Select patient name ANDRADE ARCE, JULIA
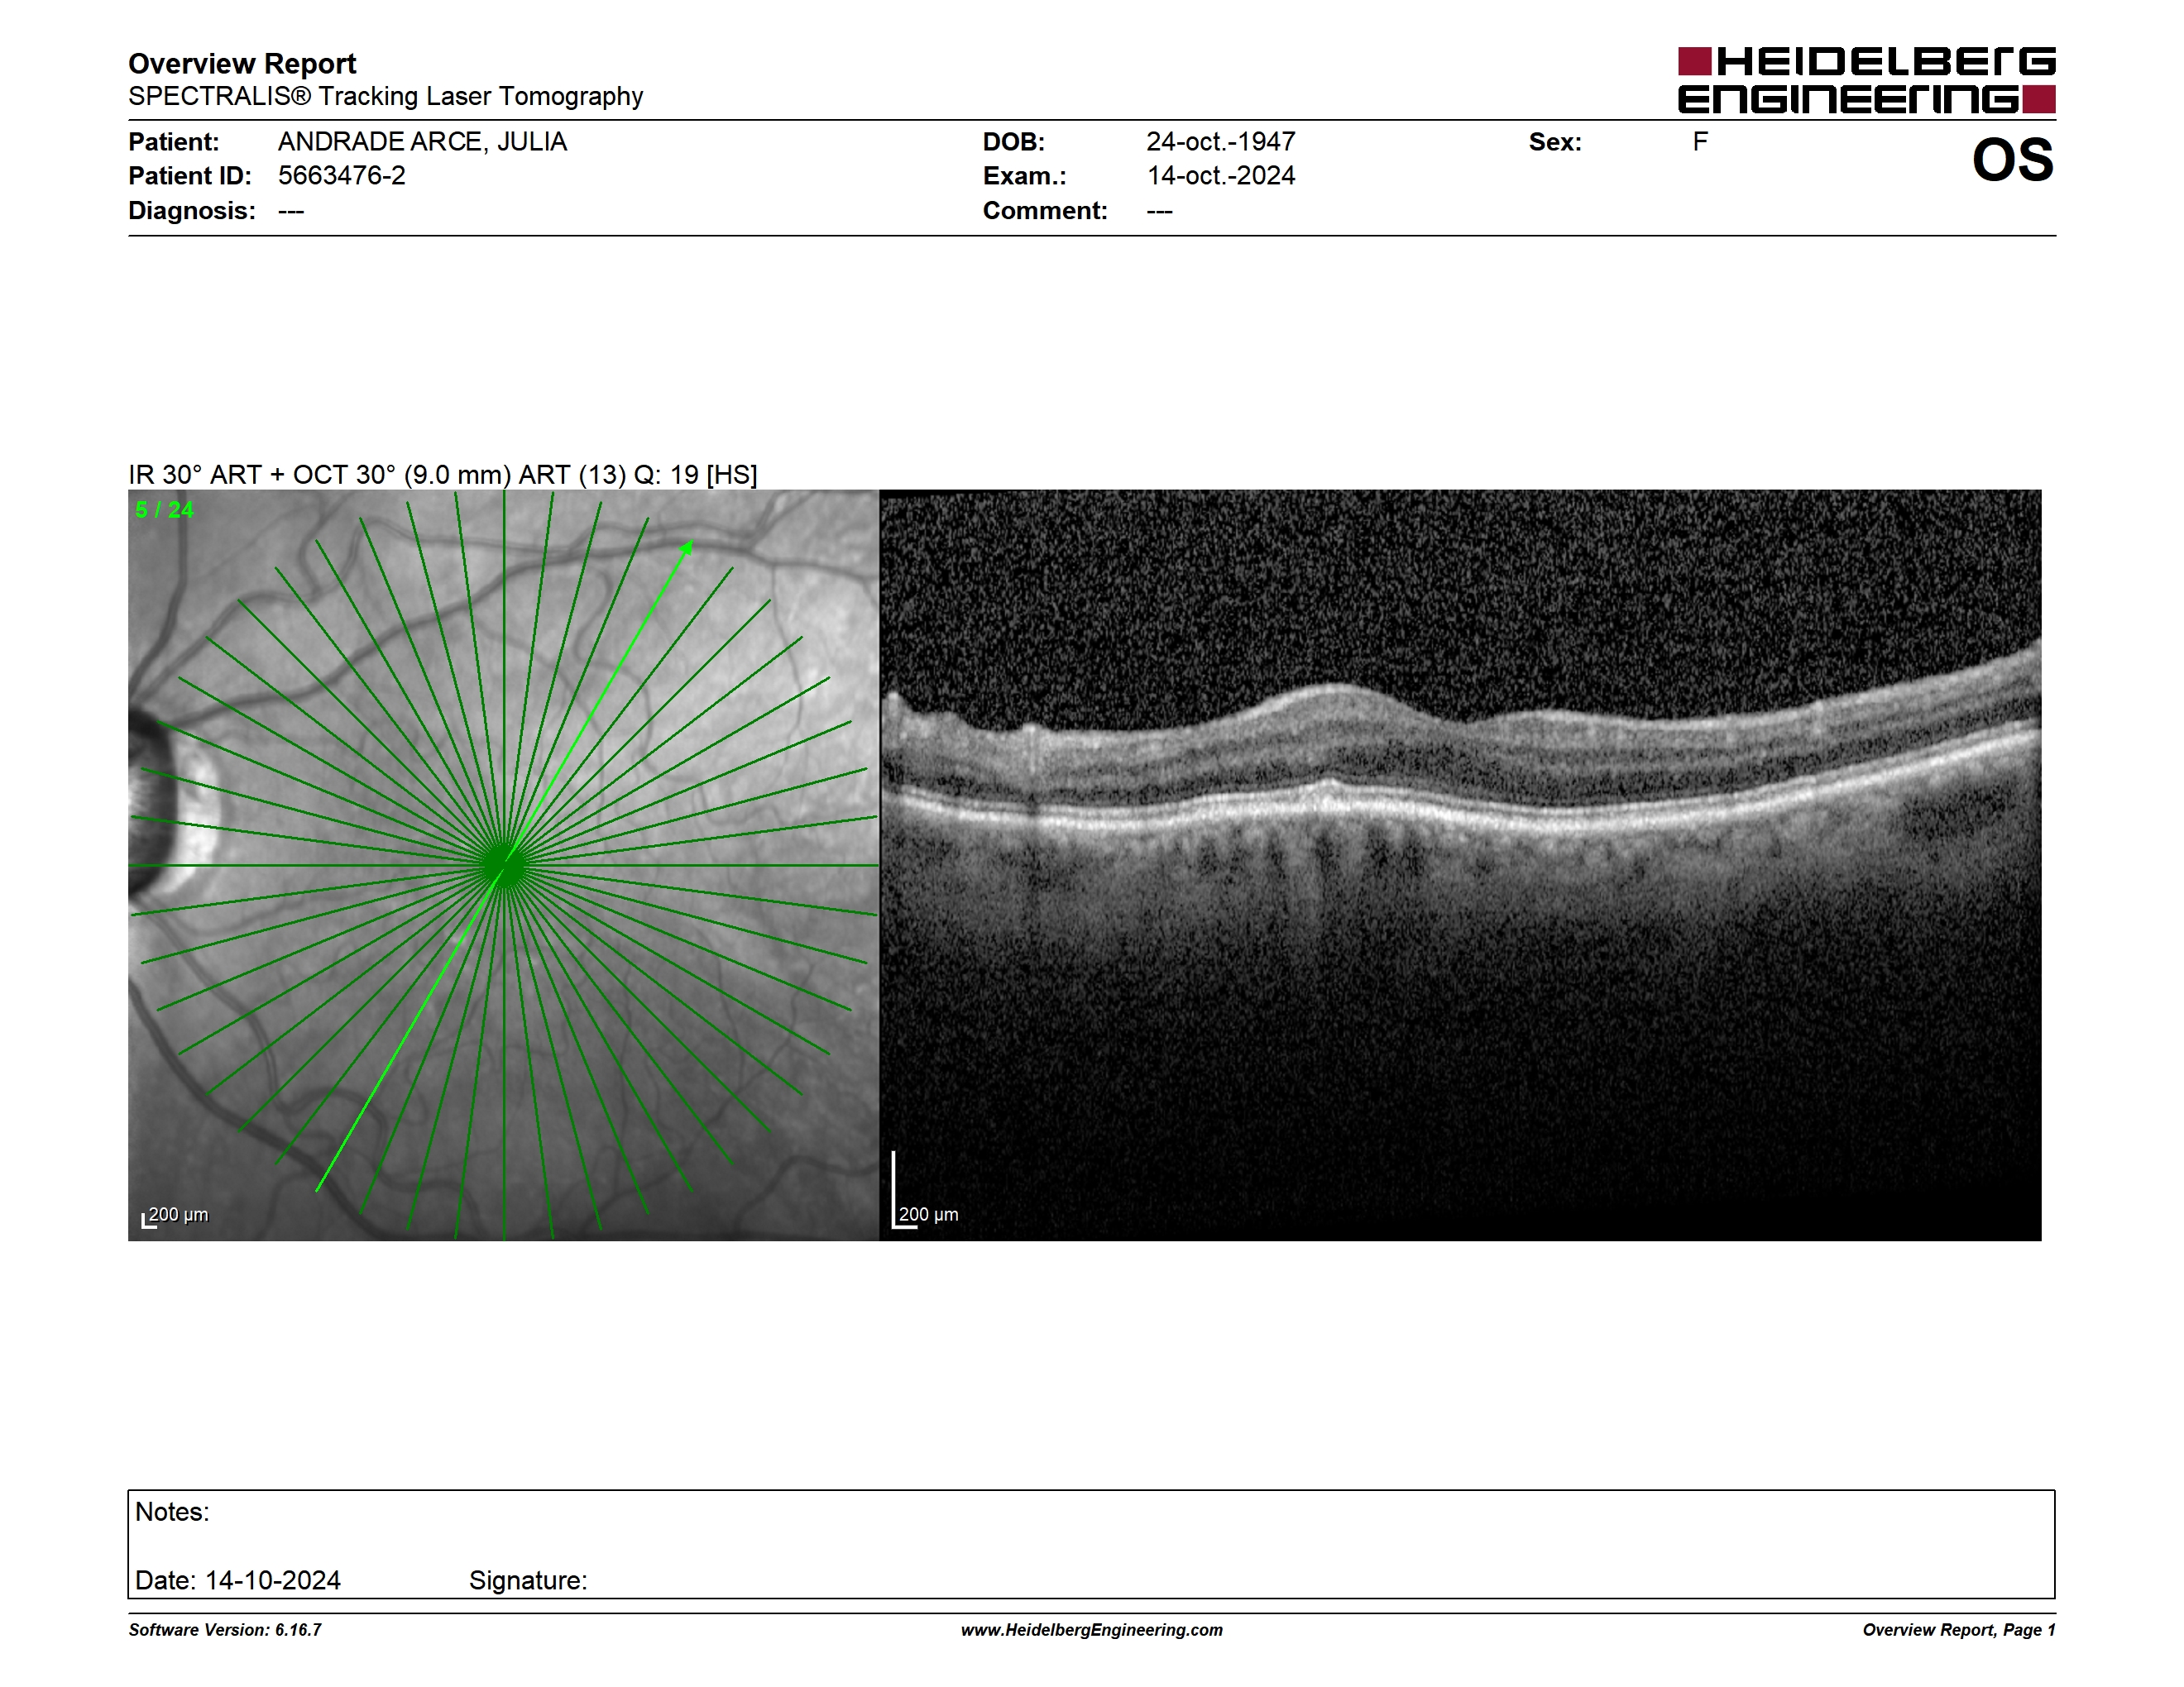The width and height of the screenshot is (2184, 1687). click(x=422, y=142)
